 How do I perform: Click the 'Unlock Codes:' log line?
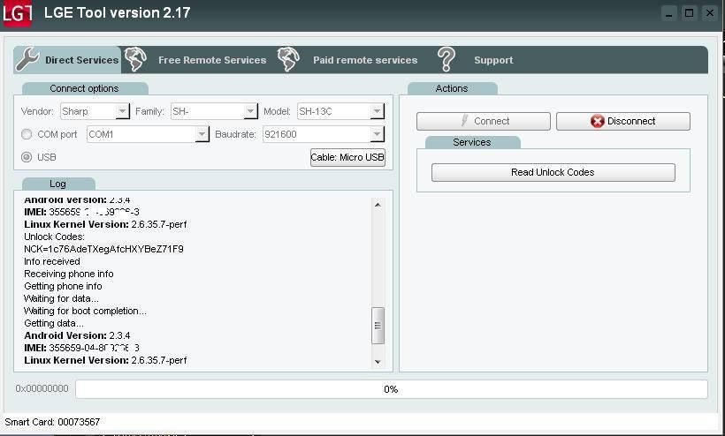[x=54, y=237]
